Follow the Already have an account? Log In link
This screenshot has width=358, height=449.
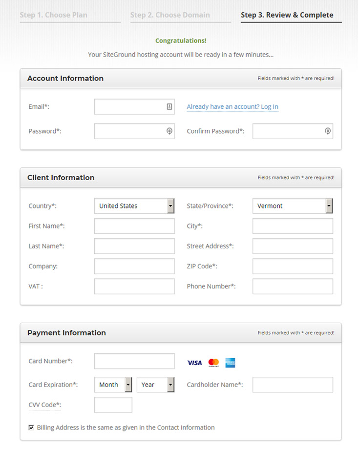tap(232, 107)
